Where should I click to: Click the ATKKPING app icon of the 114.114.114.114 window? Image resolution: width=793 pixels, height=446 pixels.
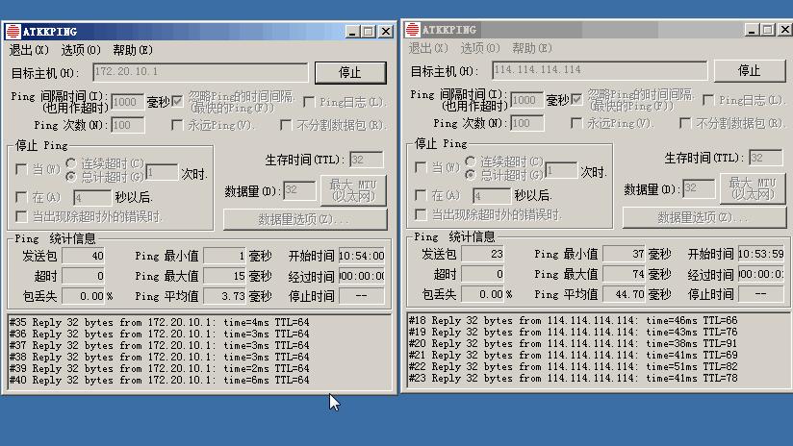point(411,30)
